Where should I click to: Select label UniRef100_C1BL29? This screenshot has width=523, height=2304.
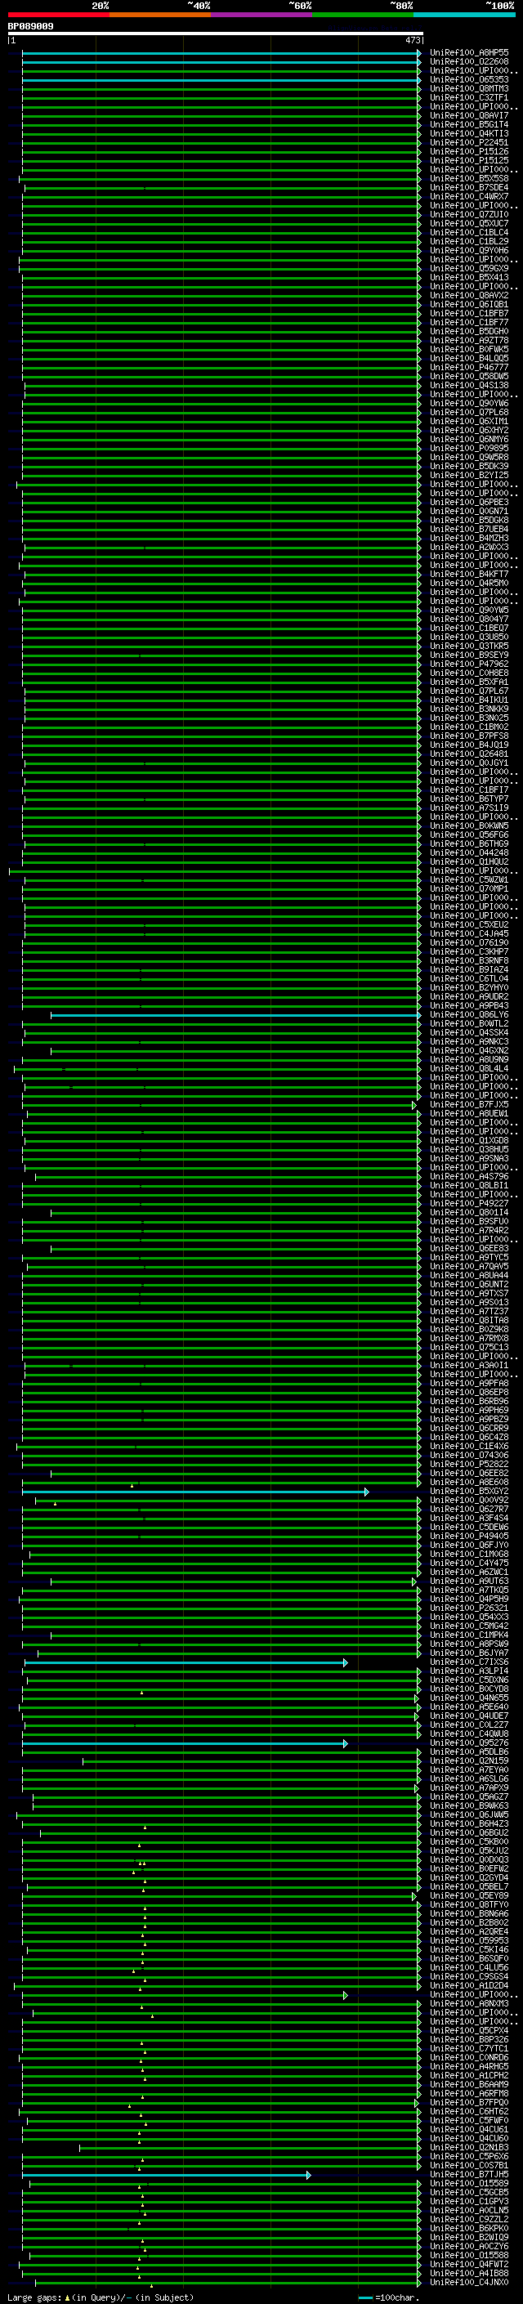(469, 241)
